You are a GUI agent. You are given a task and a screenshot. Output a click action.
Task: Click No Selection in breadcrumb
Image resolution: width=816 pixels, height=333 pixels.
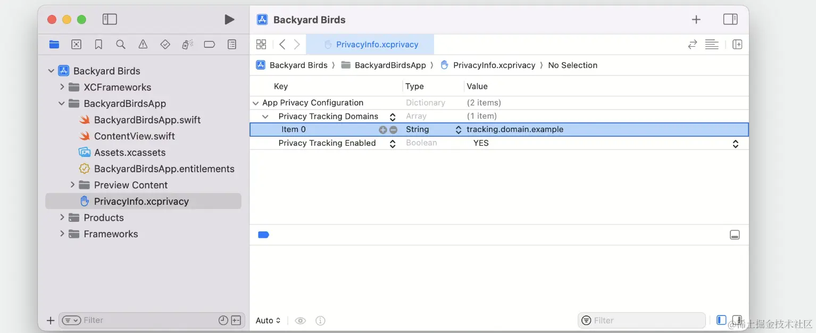(x=572, y=65)
